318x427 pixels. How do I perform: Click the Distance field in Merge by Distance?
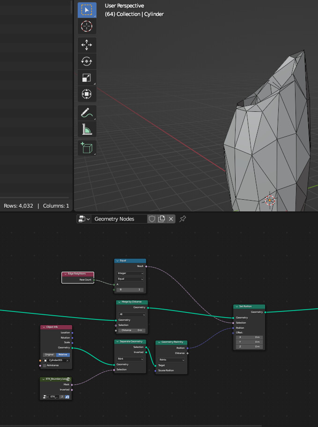pyautogui.click(x=132, y=330)
